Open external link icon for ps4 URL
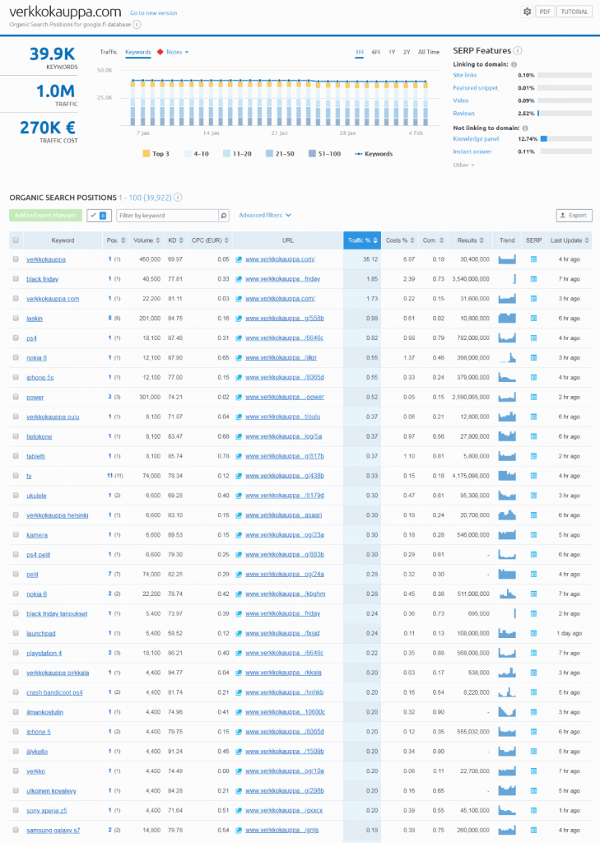The height and width of the screenshot is (843, 600). 239,338
